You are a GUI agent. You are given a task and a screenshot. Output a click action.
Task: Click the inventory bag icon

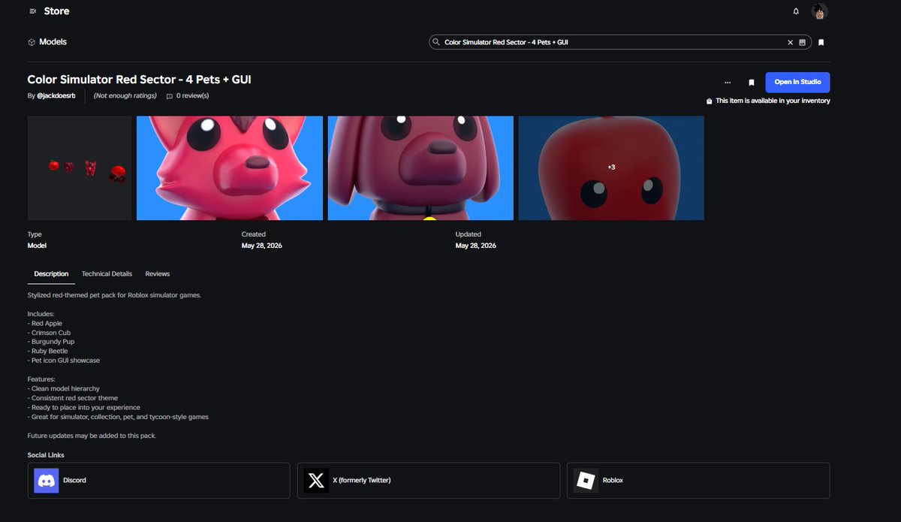tap(710, 101)
